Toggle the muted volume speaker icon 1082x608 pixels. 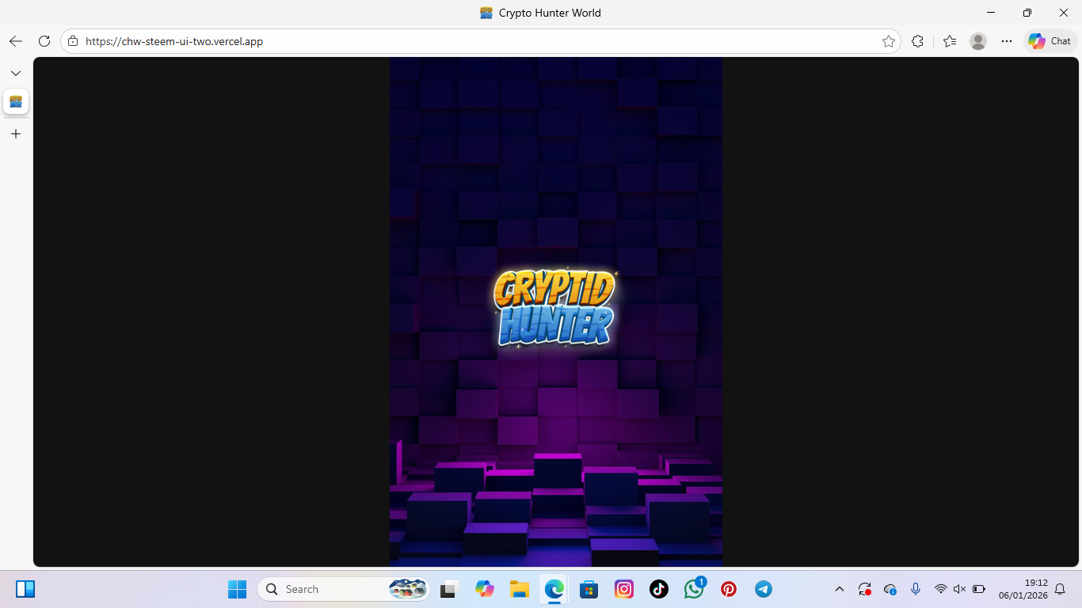click(959, 589)
